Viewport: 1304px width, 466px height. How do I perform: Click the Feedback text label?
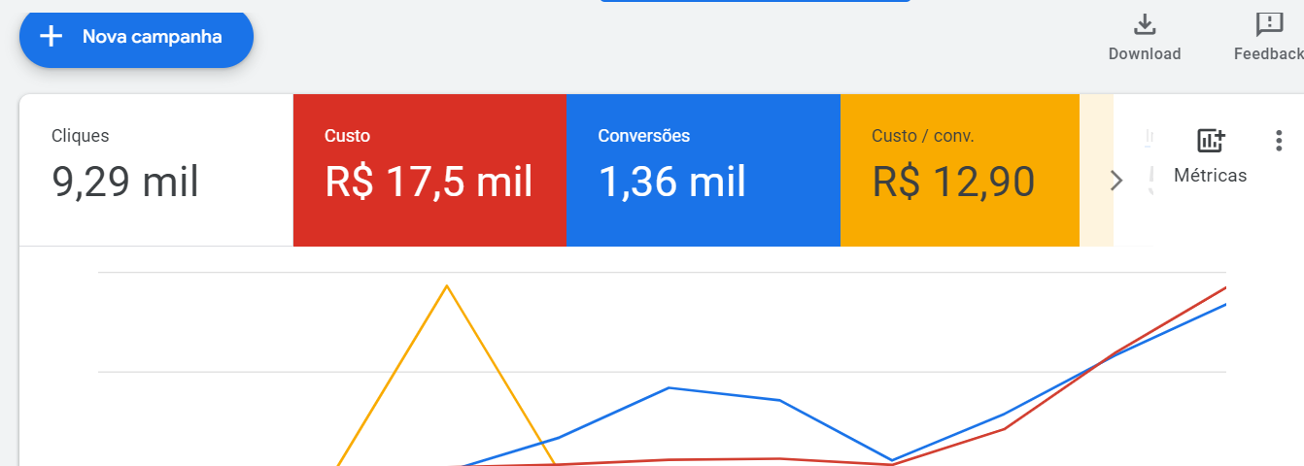[x=1268, y=54]
